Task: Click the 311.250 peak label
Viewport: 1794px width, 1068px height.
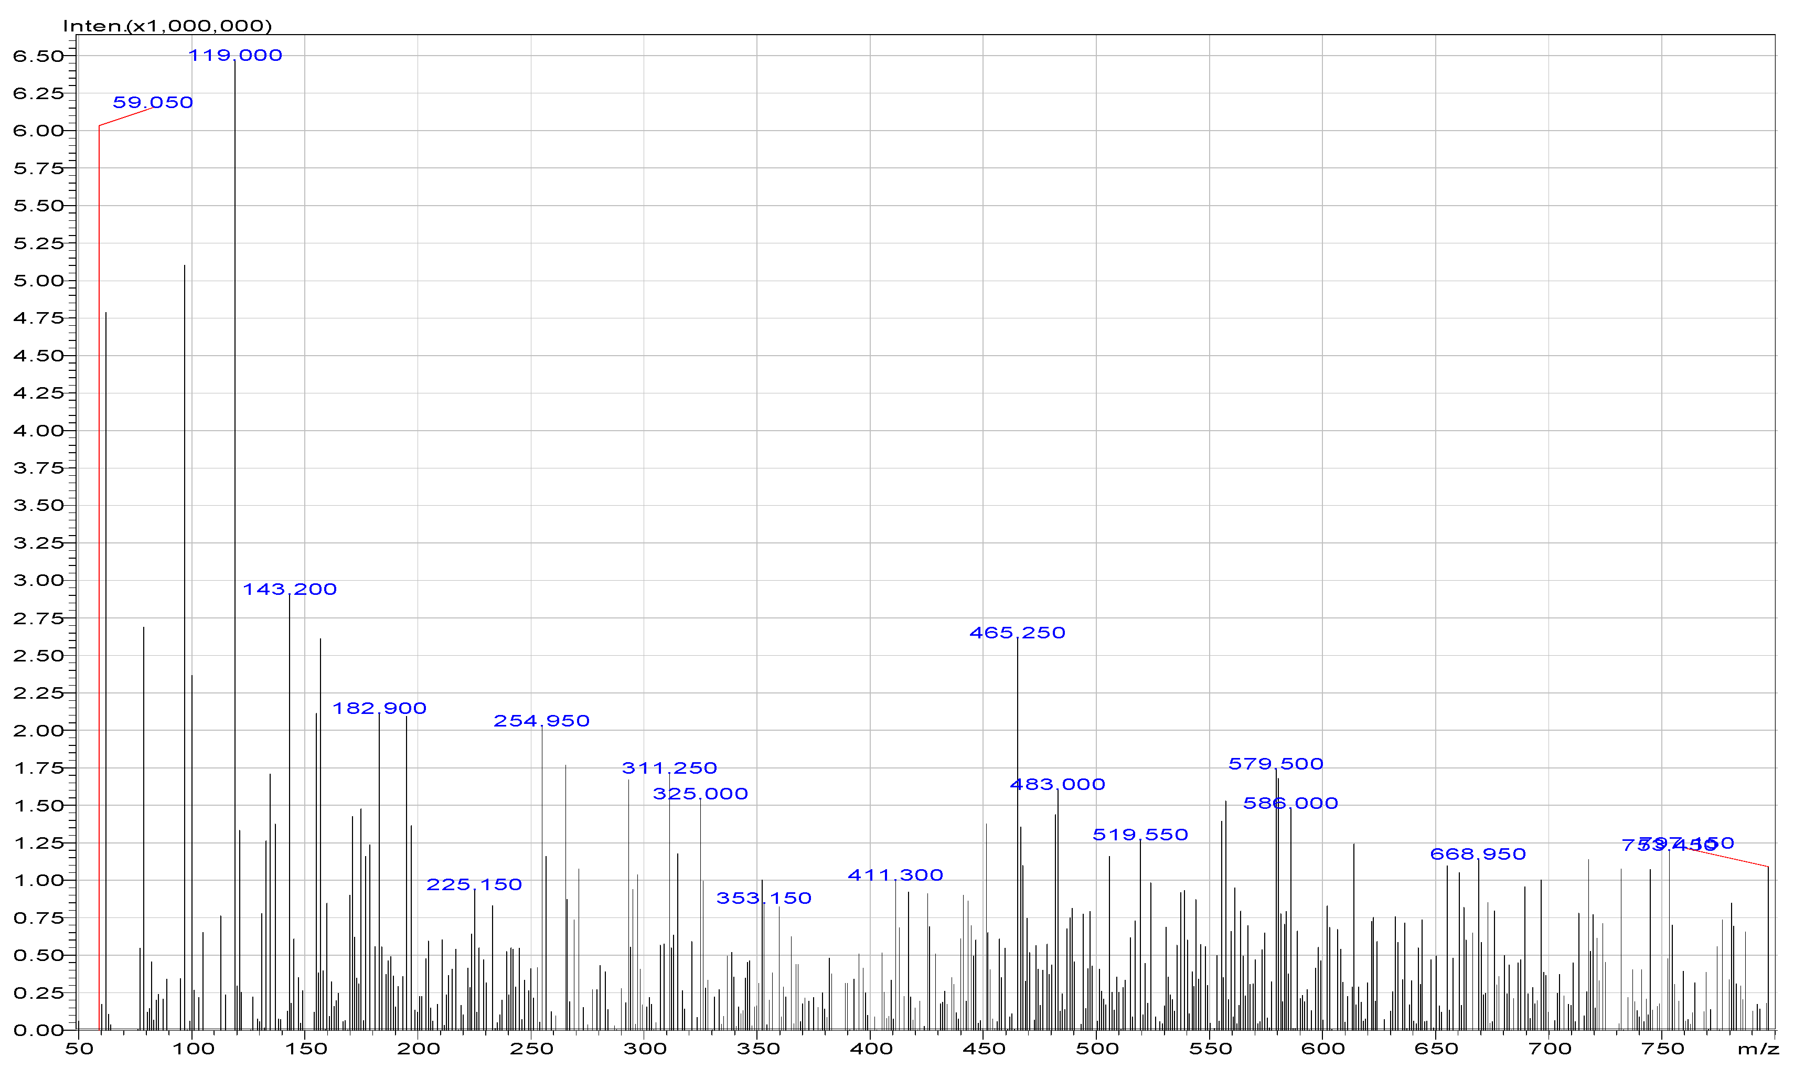Action: pos(670,767)
